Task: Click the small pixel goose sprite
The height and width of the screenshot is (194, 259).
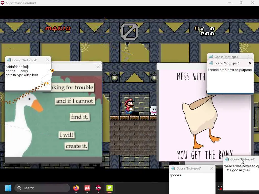Action: click(x=47, y=77)
